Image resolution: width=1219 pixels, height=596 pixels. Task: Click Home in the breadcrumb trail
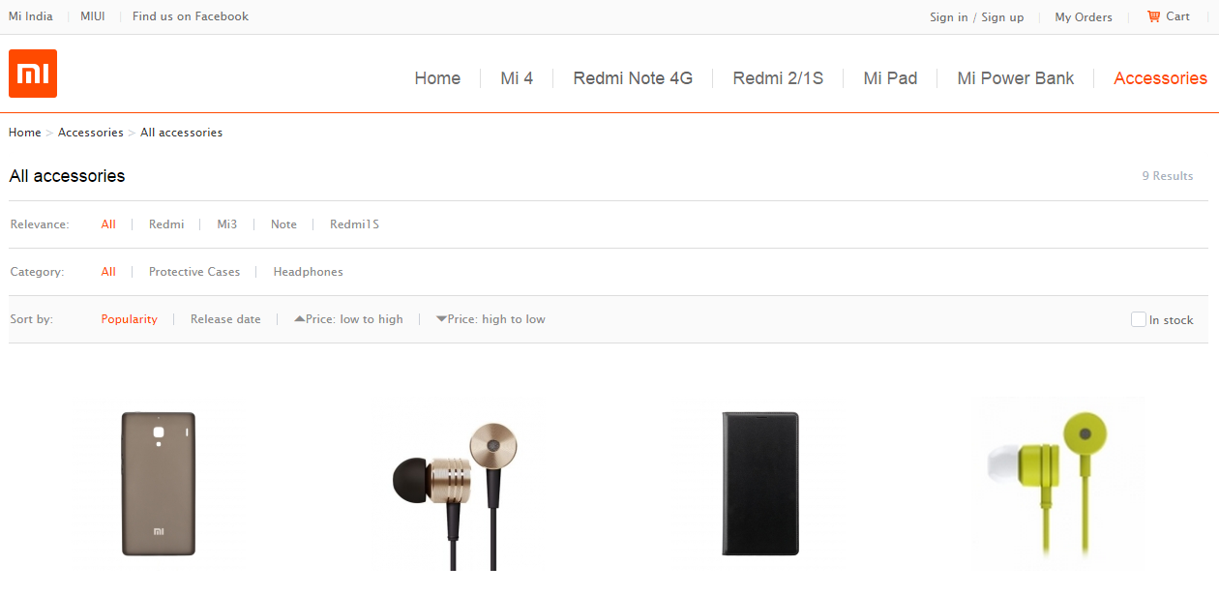[x=25, y=133]
